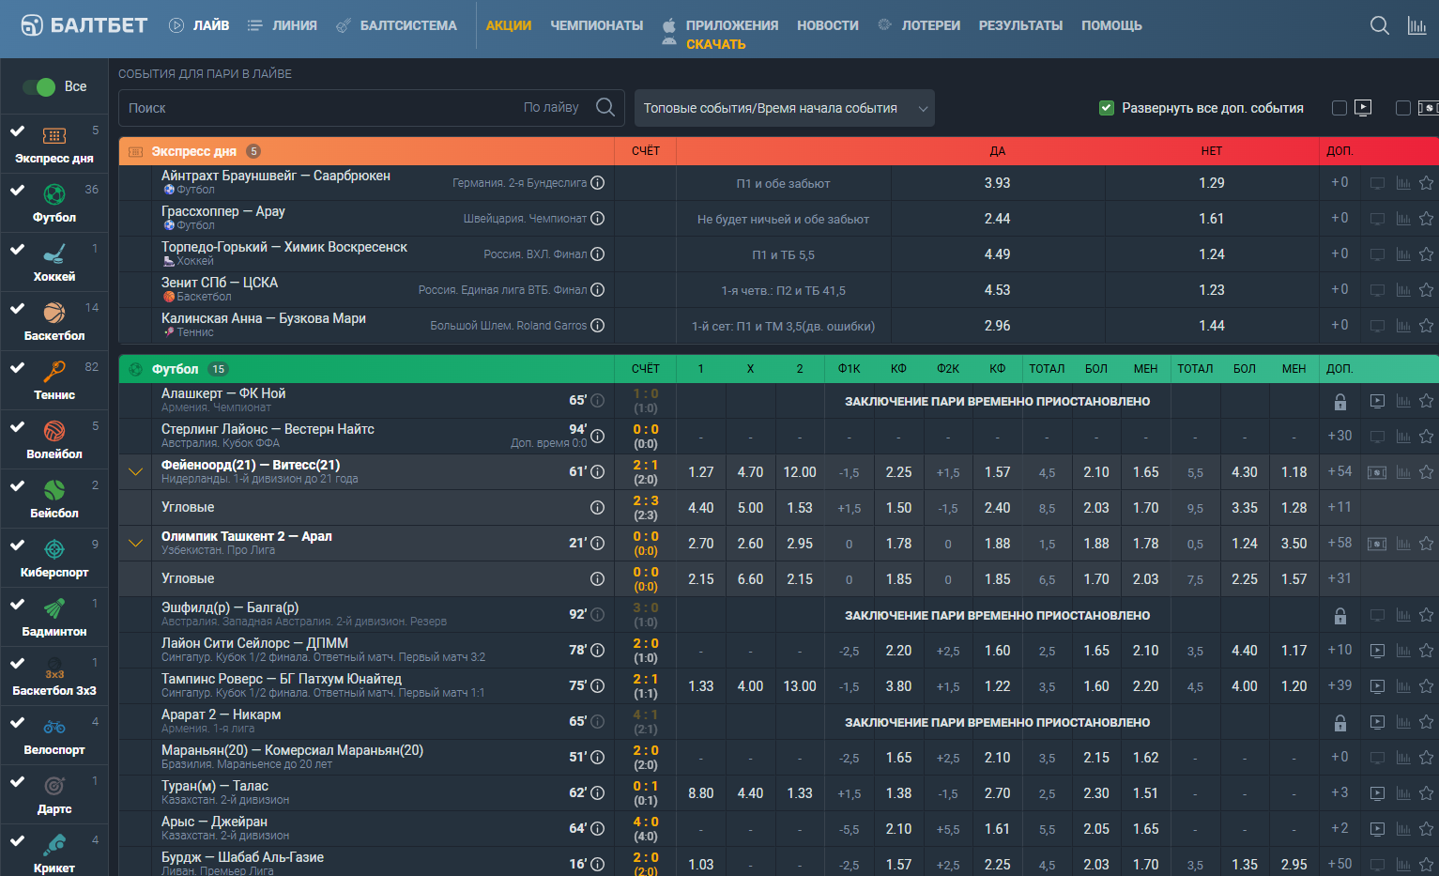Open video stream icon for Алашкерт row
1439x876 pixels.
[1377, 401]
